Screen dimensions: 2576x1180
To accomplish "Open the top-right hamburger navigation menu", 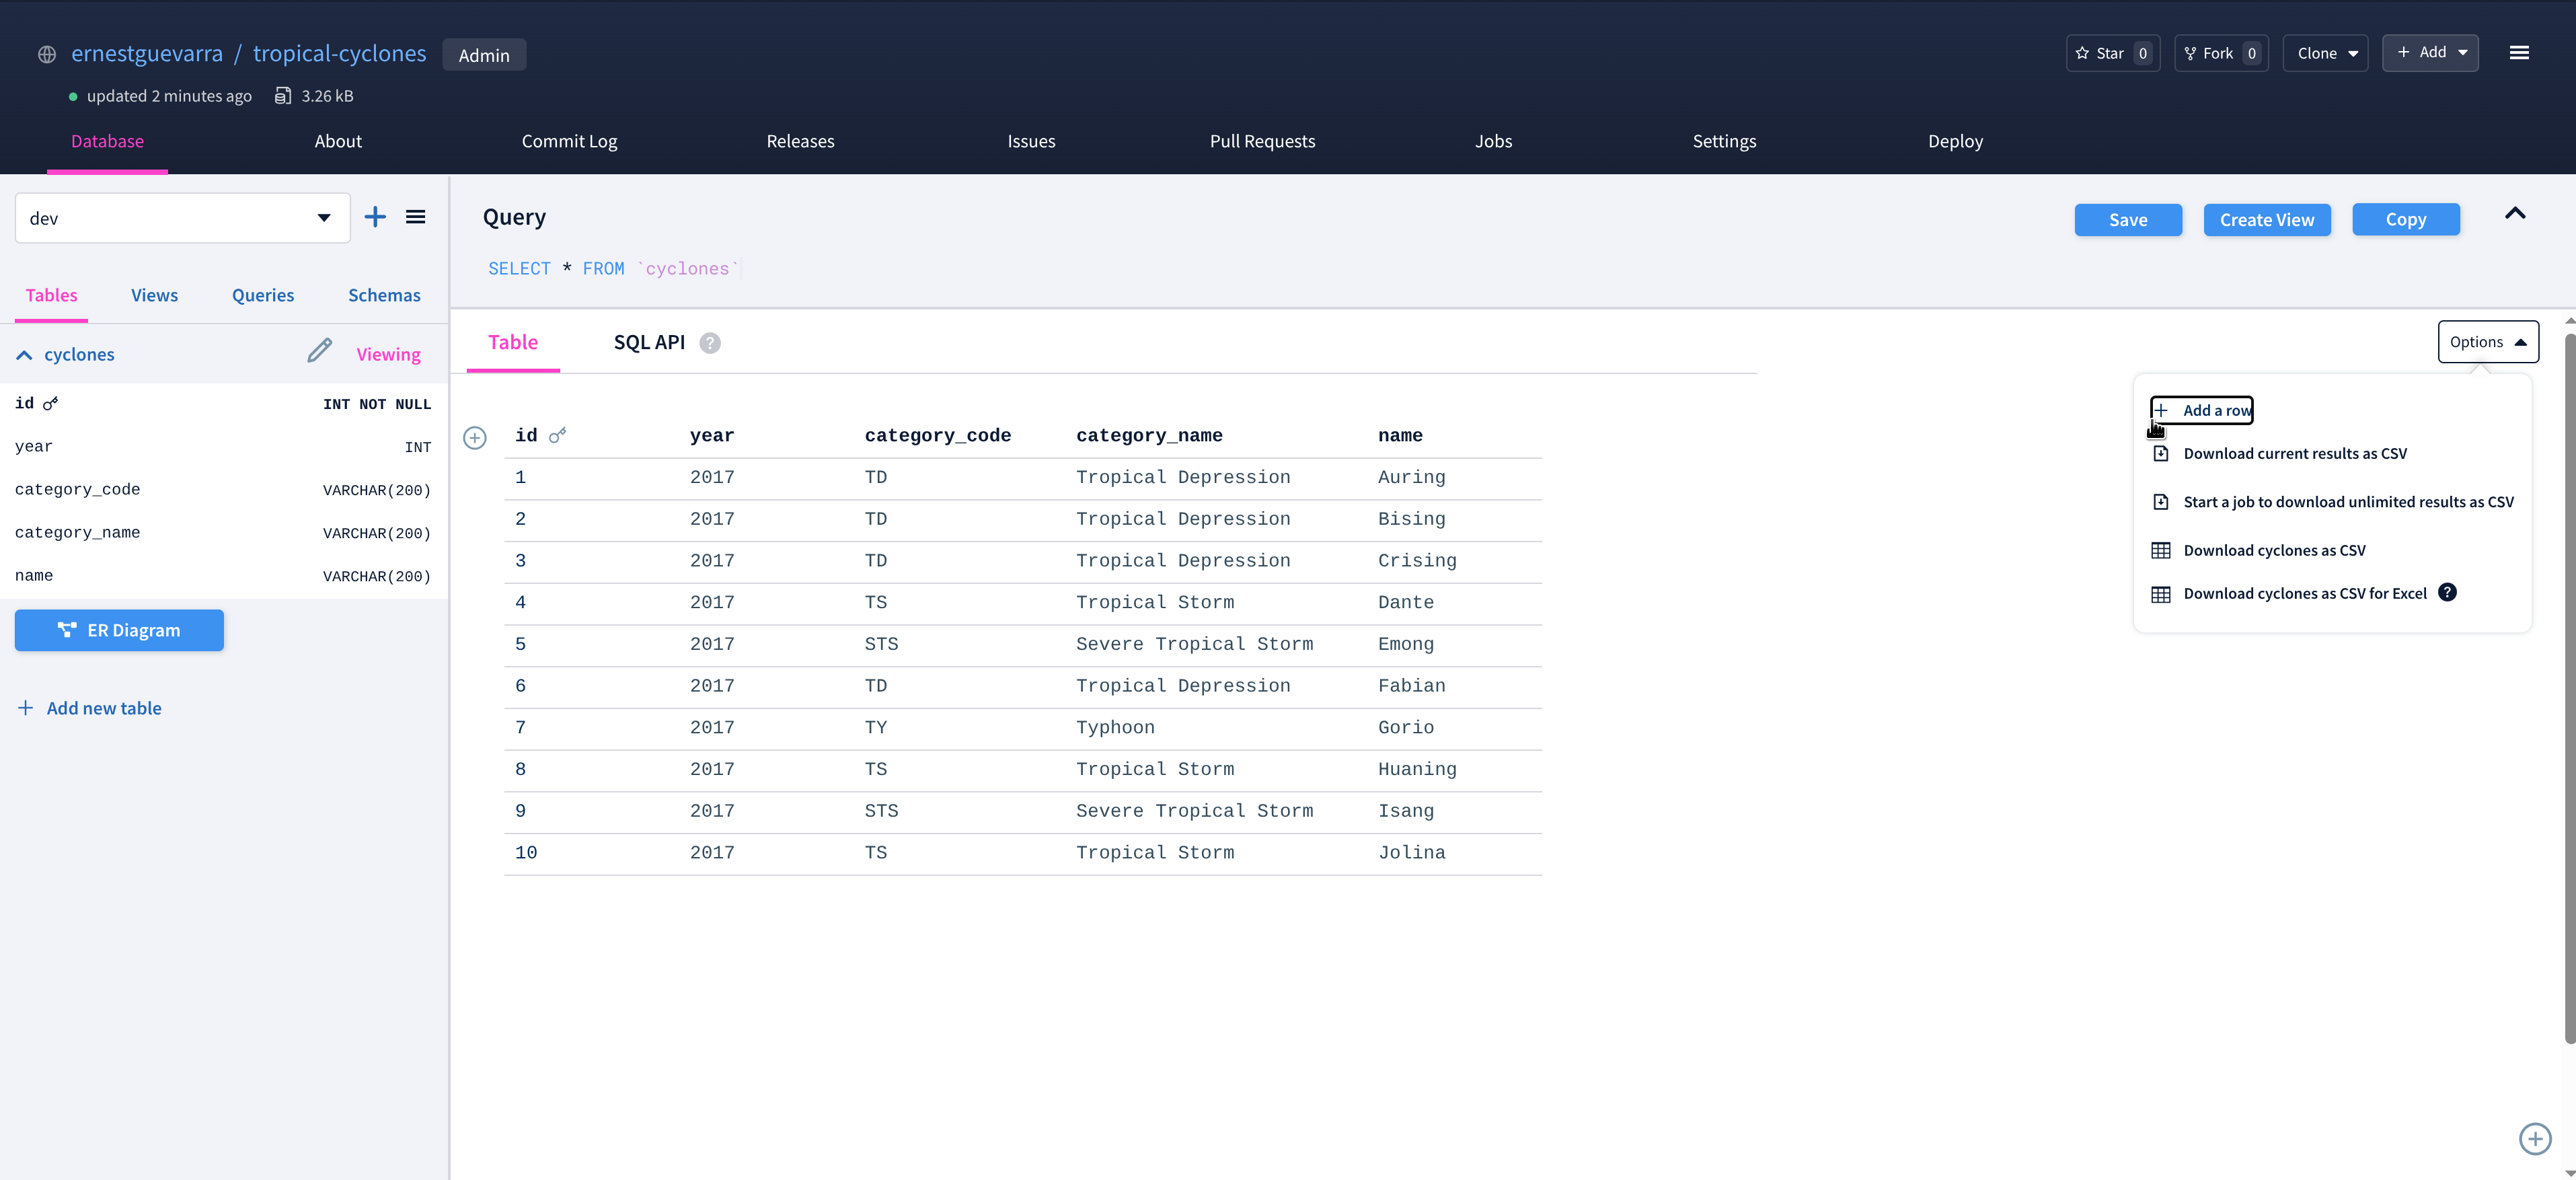I will tap(2519, 53).
